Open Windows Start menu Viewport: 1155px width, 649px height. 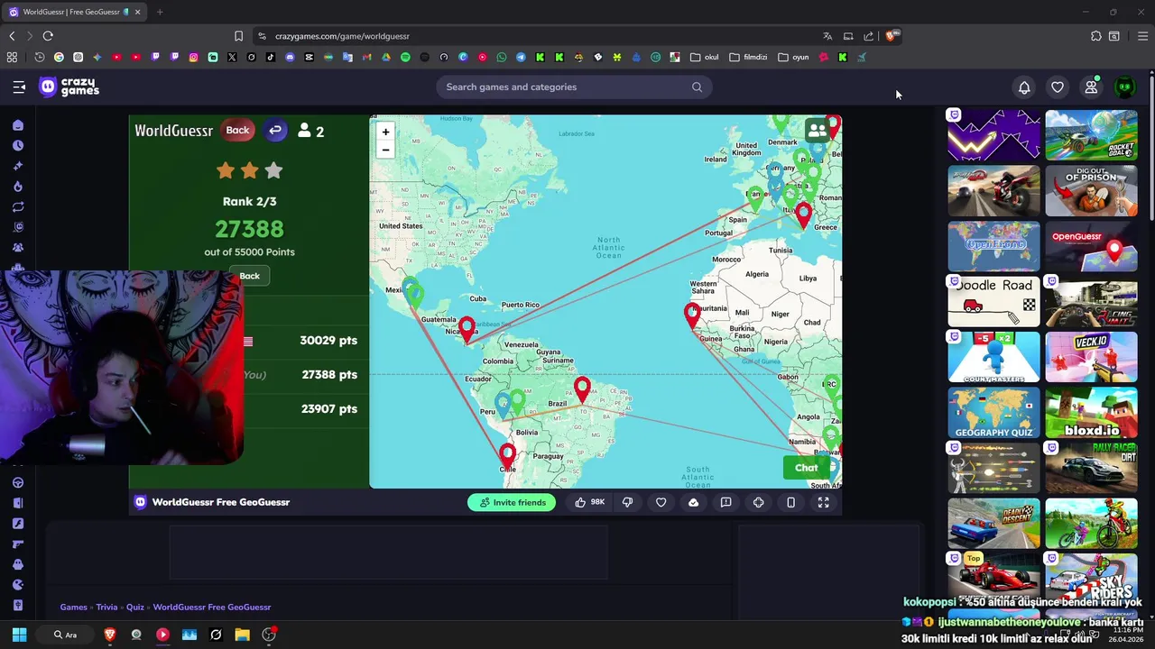pos(19,635)
